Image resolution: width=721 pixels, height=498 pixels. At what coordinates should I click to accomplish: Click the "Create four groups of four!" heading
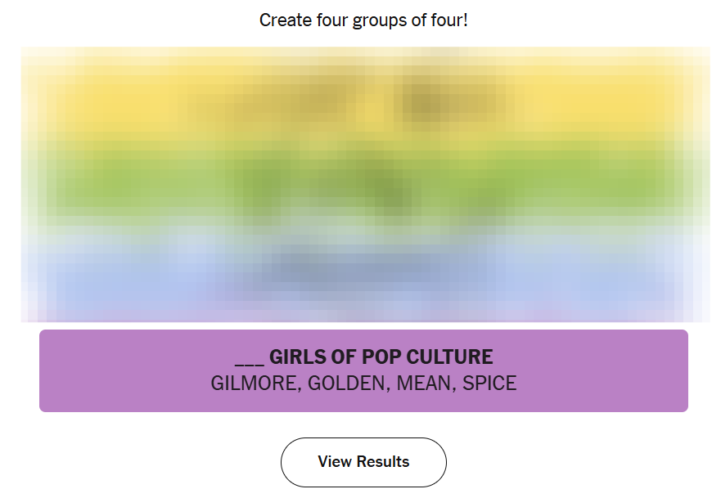[363, 20]
